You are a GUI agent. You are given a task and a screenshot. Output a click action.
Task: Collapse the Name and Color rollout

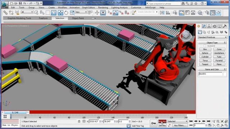pyautogui.click(x=212, y=69)
